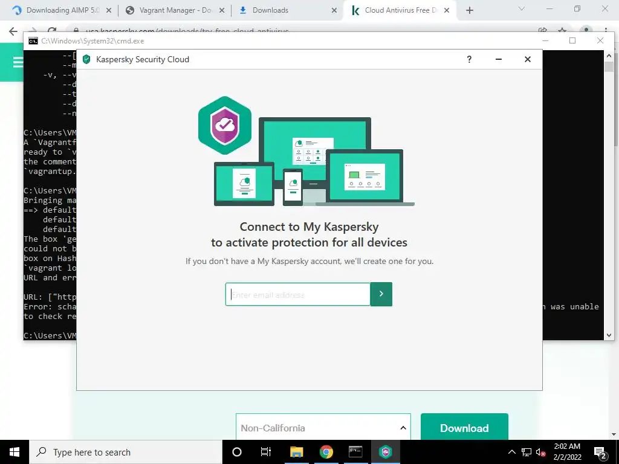Screen dimensions: 619x464
Task: Go back in the Chrome browser
Action: [x=13, y=31]
